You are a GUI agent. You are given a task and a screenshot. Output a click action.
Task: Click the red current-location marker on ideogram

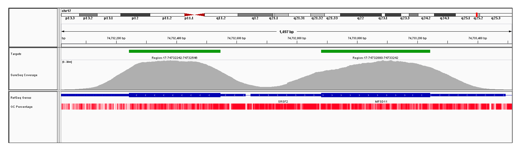coord(477,15)
